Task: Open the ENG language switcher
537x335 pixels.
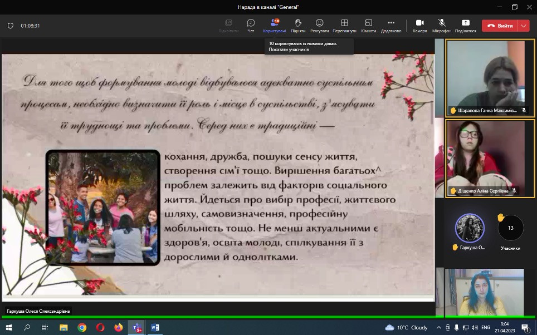Action: [x=486, y=328]
